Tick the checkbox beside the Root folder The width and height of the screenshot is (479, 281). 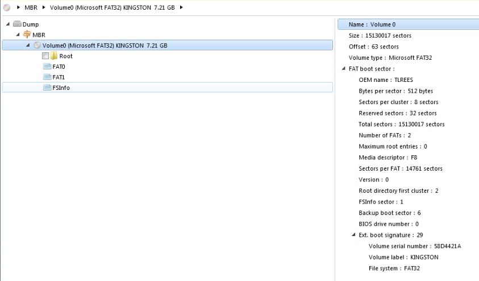click(x=45, y=56)
